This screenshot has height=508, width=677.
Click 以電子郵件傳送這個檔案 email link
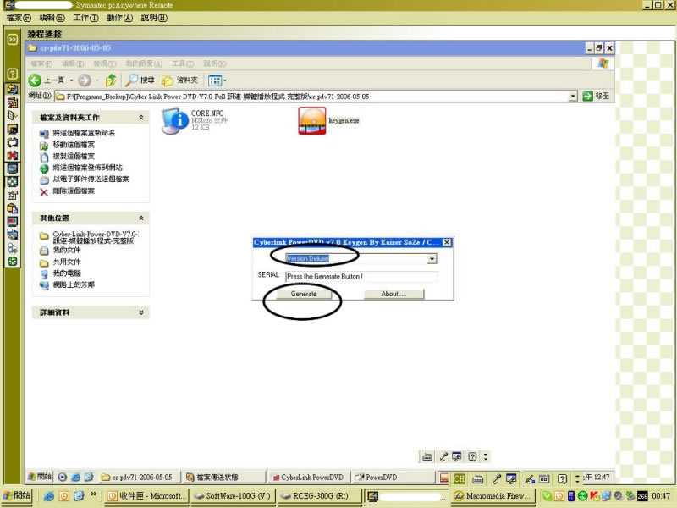[x=91, y=179]
